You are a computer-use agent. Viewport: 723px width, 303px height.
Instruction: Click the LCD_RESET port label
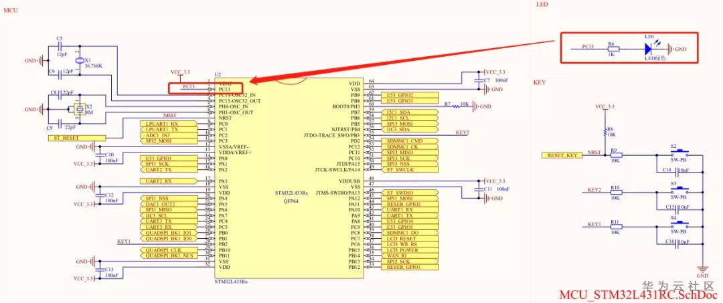[410, 239]
